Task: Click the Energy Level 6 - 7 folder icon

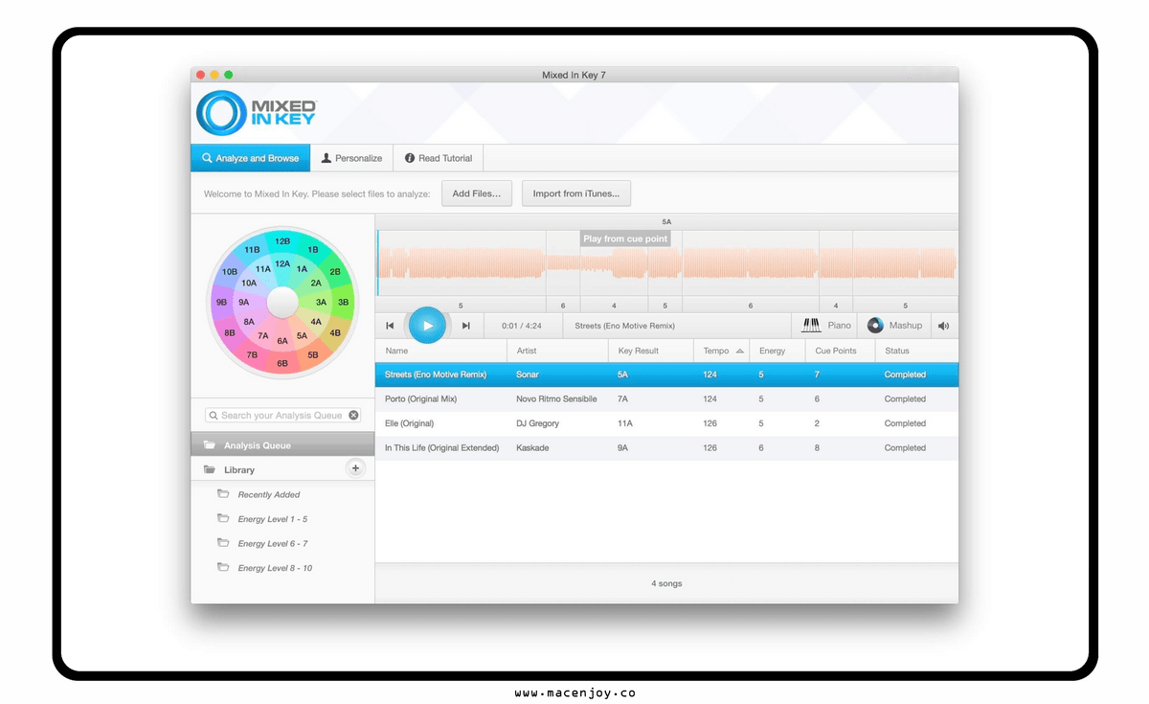Action: (223, 543)
